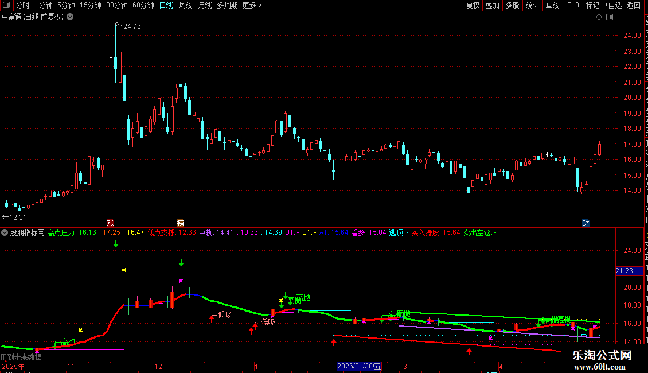Click the 复权 button
648x373 pixels.
coord(473,5)
